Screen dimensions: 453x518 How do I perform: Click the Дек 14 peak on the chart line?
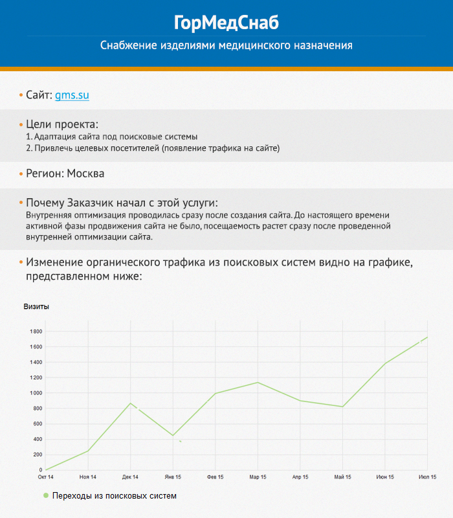click(x=130, y=403)
